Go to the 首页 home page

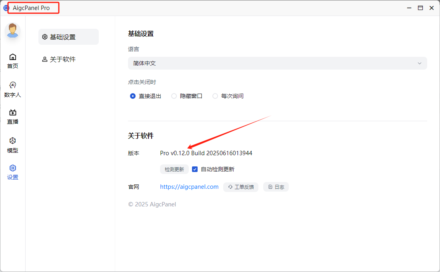13,61
